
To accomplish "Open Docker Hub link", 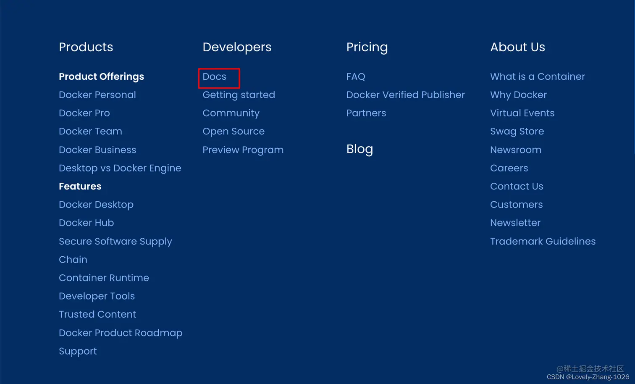I will (86, 223).
